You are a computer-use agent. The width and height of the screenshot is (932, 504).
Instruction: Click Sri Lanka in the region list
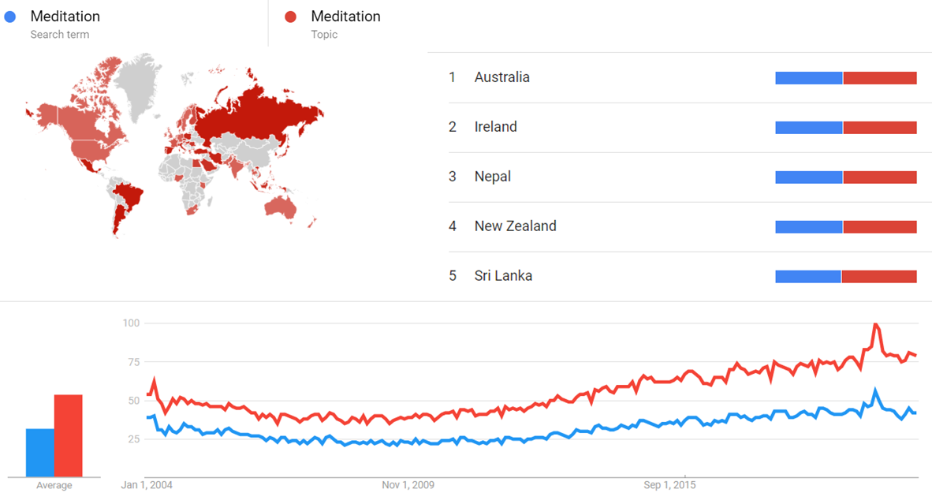[503, 276]
